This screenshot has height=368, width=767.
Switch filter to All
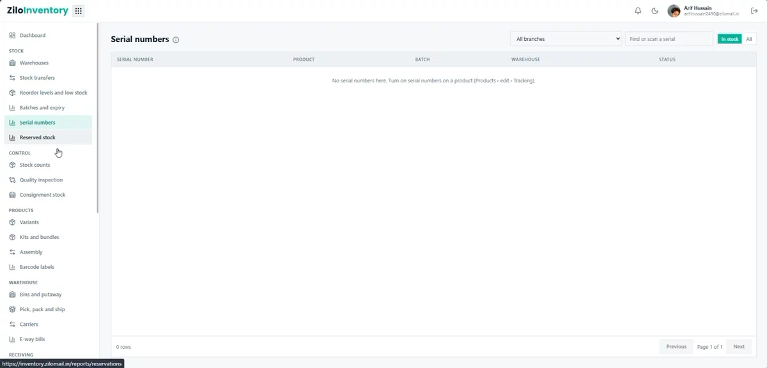coord(748,39)
